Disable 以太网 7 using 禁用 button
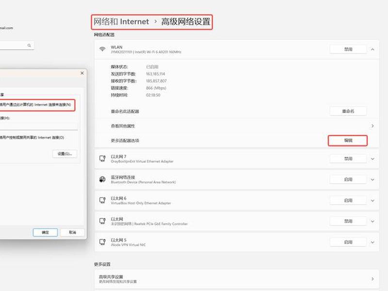 point(348,159)
